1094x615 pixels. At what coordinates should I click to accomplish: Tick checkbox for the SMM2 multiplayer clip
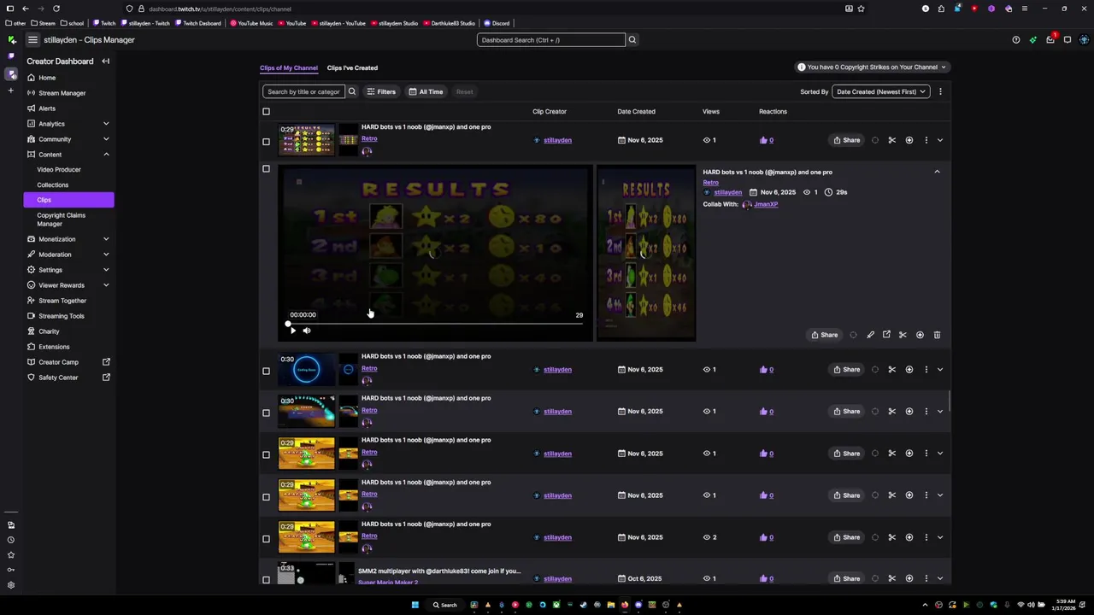(266, 579)
